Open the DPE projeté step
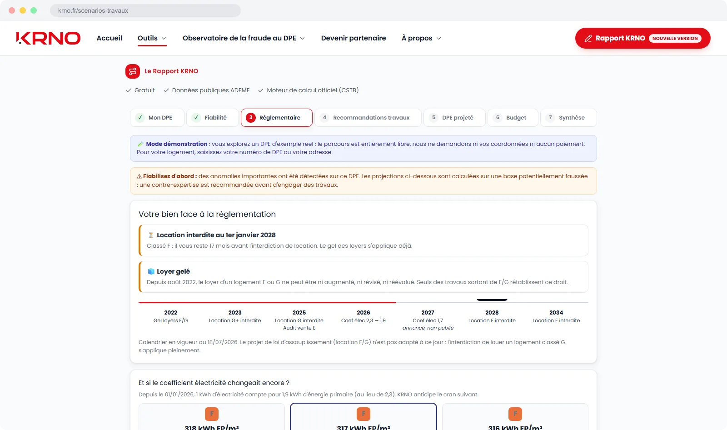 [454, 118]
